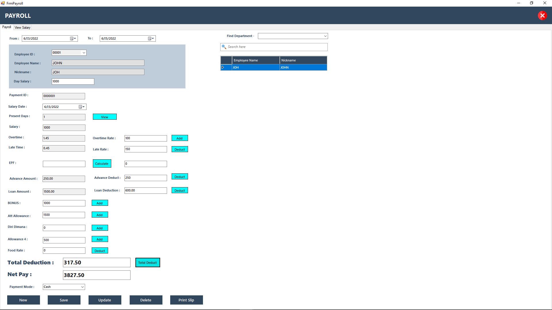
Task: Expand the Payment Mode dropdown
Action: [82, 287]
